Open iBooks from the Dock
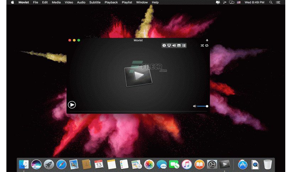 [199, 164]
